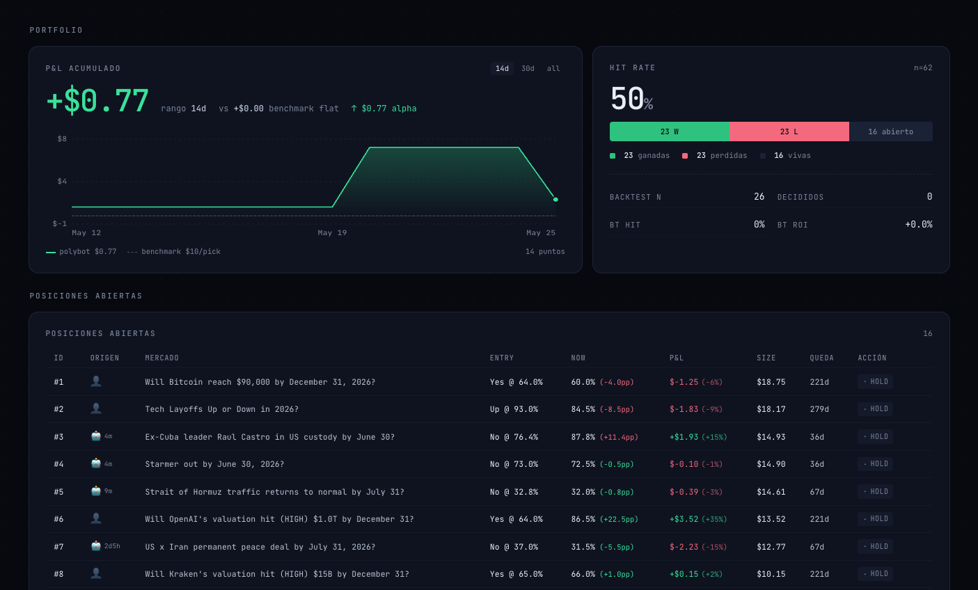Image resolution: width=978 pixels, height=590 pixels.
Task: Click the 14 puntos chart label
Action: point(545,251)
